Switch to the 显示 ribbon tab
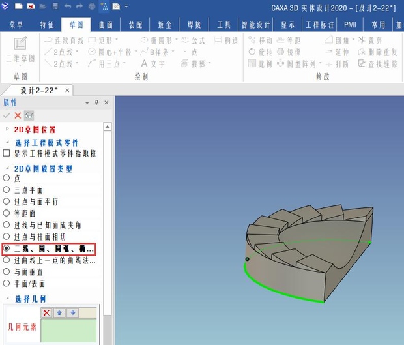The image size is (404, 345). click(287, 25)
